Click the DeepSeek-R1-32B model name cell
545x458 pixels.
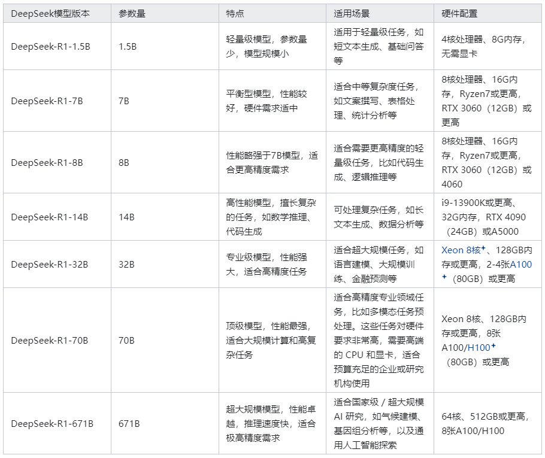coord(49,264)
